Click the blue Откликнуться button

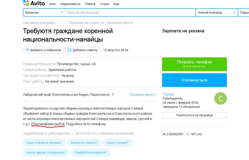tap(194, 80)
